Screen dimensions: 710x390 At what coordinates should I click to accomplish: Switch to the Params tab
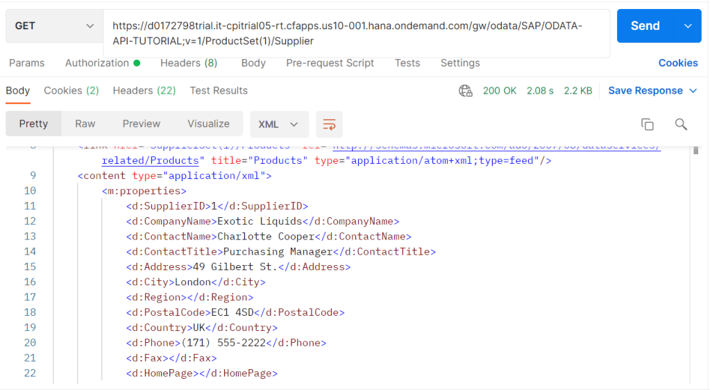27,63
